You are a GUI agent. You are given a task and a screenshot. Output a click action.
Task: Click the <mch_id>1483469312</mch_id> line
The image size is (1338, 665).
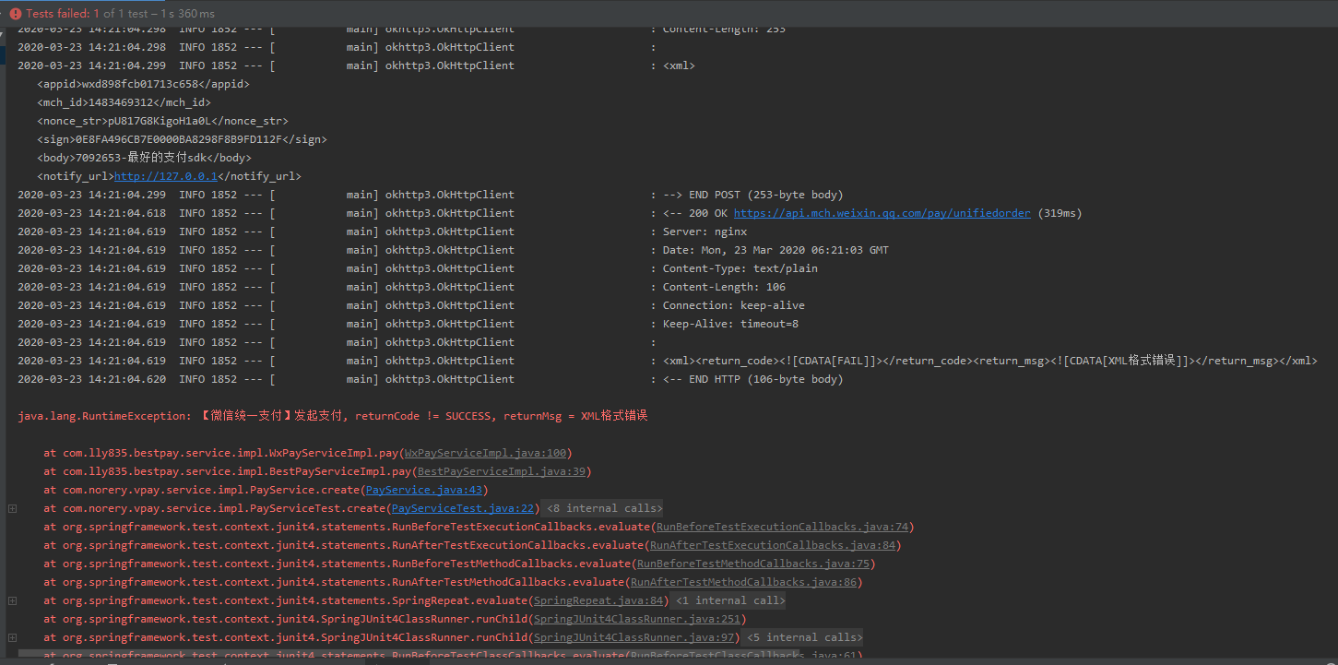click(124, 102)
